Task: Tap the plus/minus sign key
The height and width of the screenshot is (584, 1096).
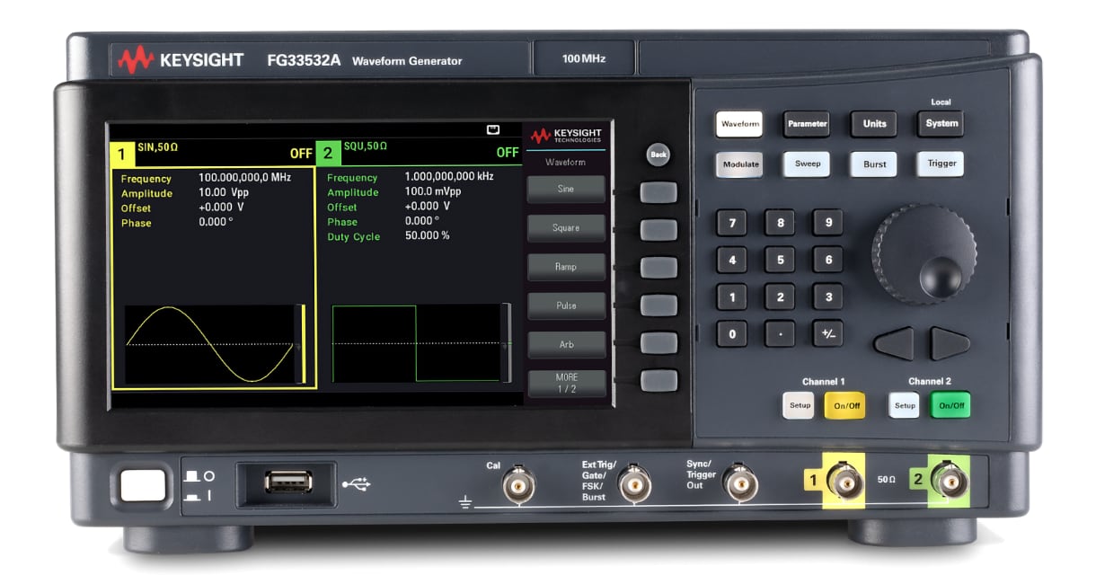Action: 828,334
